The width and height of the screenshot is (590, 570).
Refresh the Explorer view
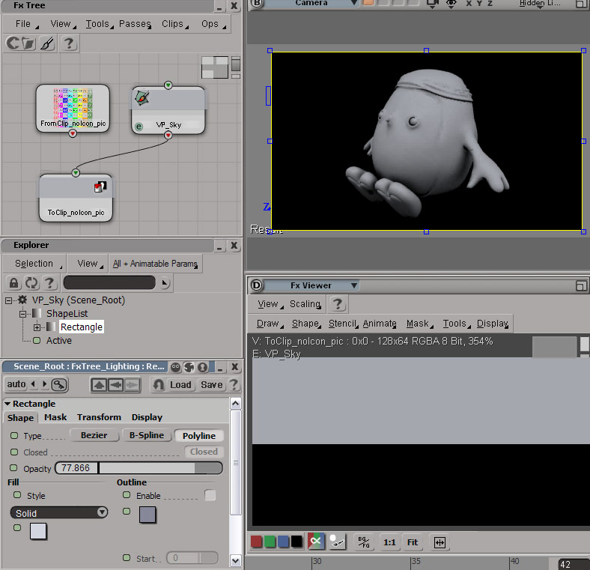[x=31, y=282]
